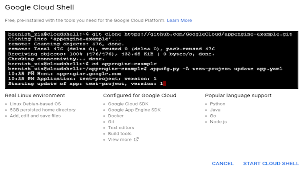Select the Configured for Google Cloud heading
This screenshot has height=171, width=305.
pyautogui.click(x=139, y=96)
